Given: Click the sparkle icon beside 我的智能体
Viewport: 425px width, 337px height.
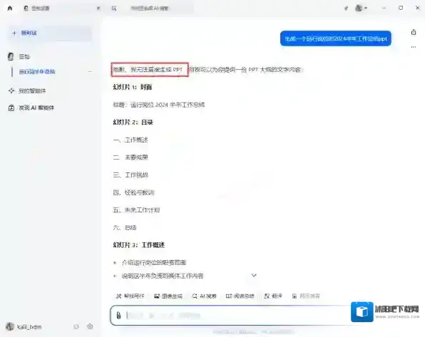Looking at the screenshot, I should pos(11,90).
